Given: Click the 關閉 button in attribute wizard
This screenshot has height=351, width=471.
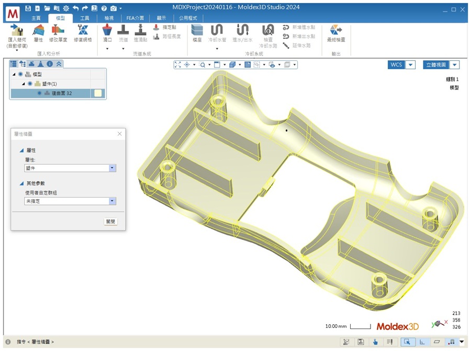Looking at the screenshot, I should (110, 222).
